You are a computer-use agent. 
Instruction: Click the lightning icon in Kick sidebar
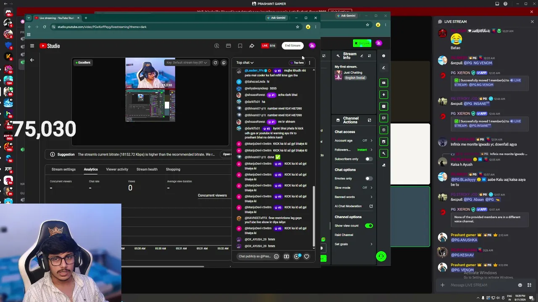point(384,95)
